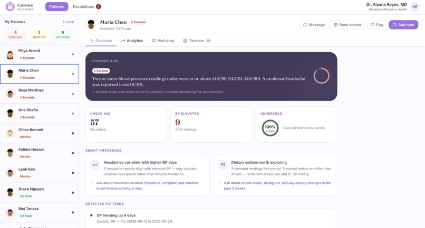The width and height of the screenshot is (425, 228).
Task: Switch to the Overview tab
Action: [x=101, y=41]
